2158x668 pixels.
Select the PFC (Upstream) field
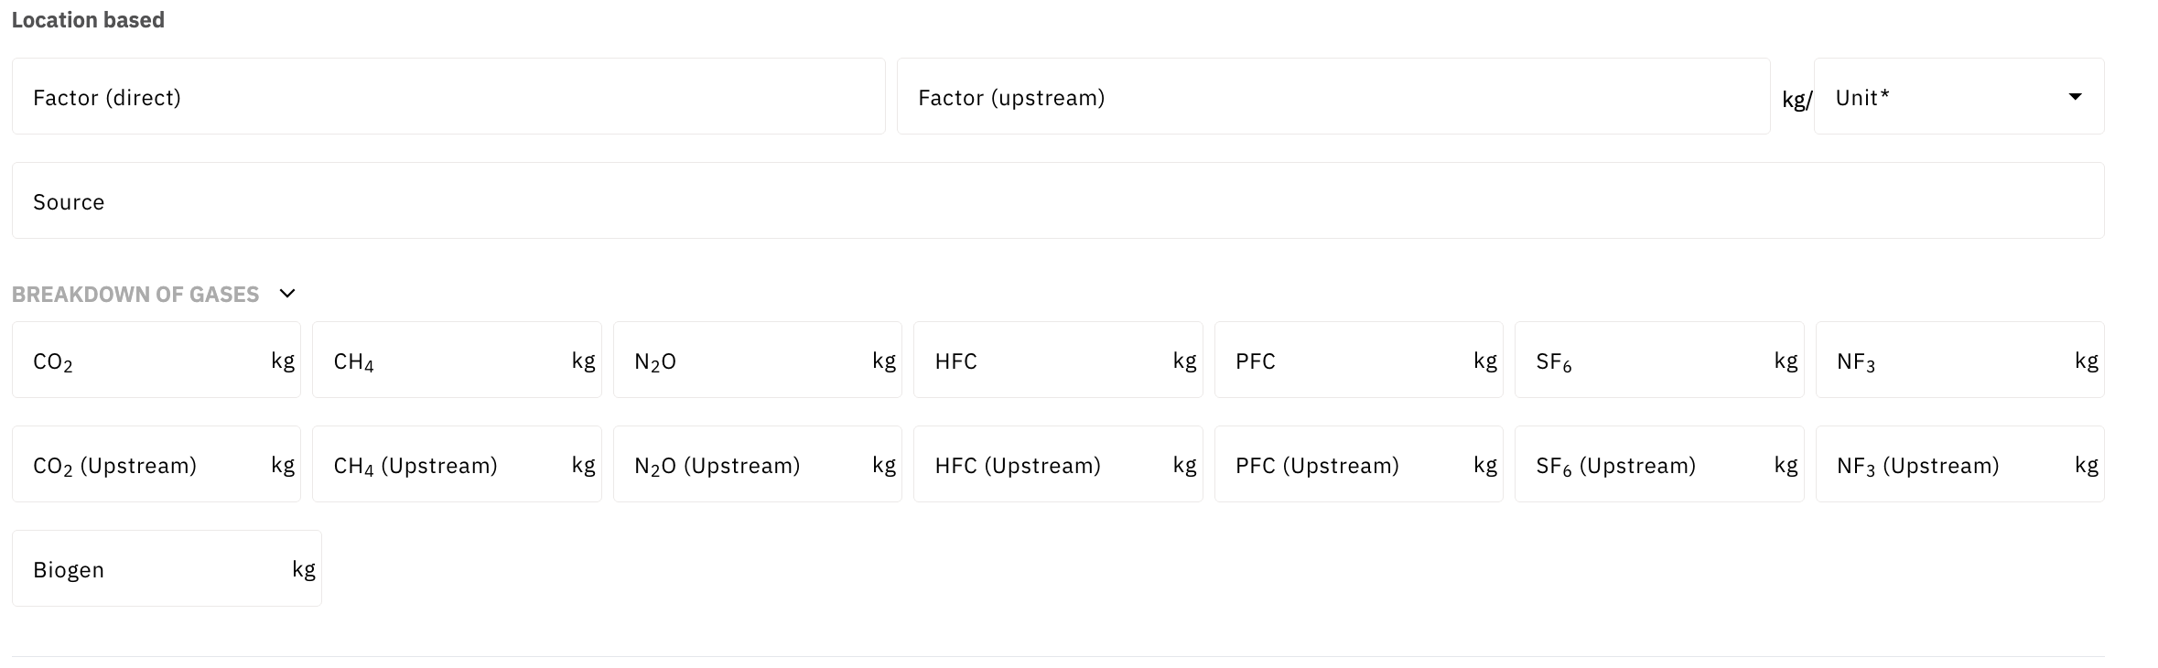[x=1348, y=465]
